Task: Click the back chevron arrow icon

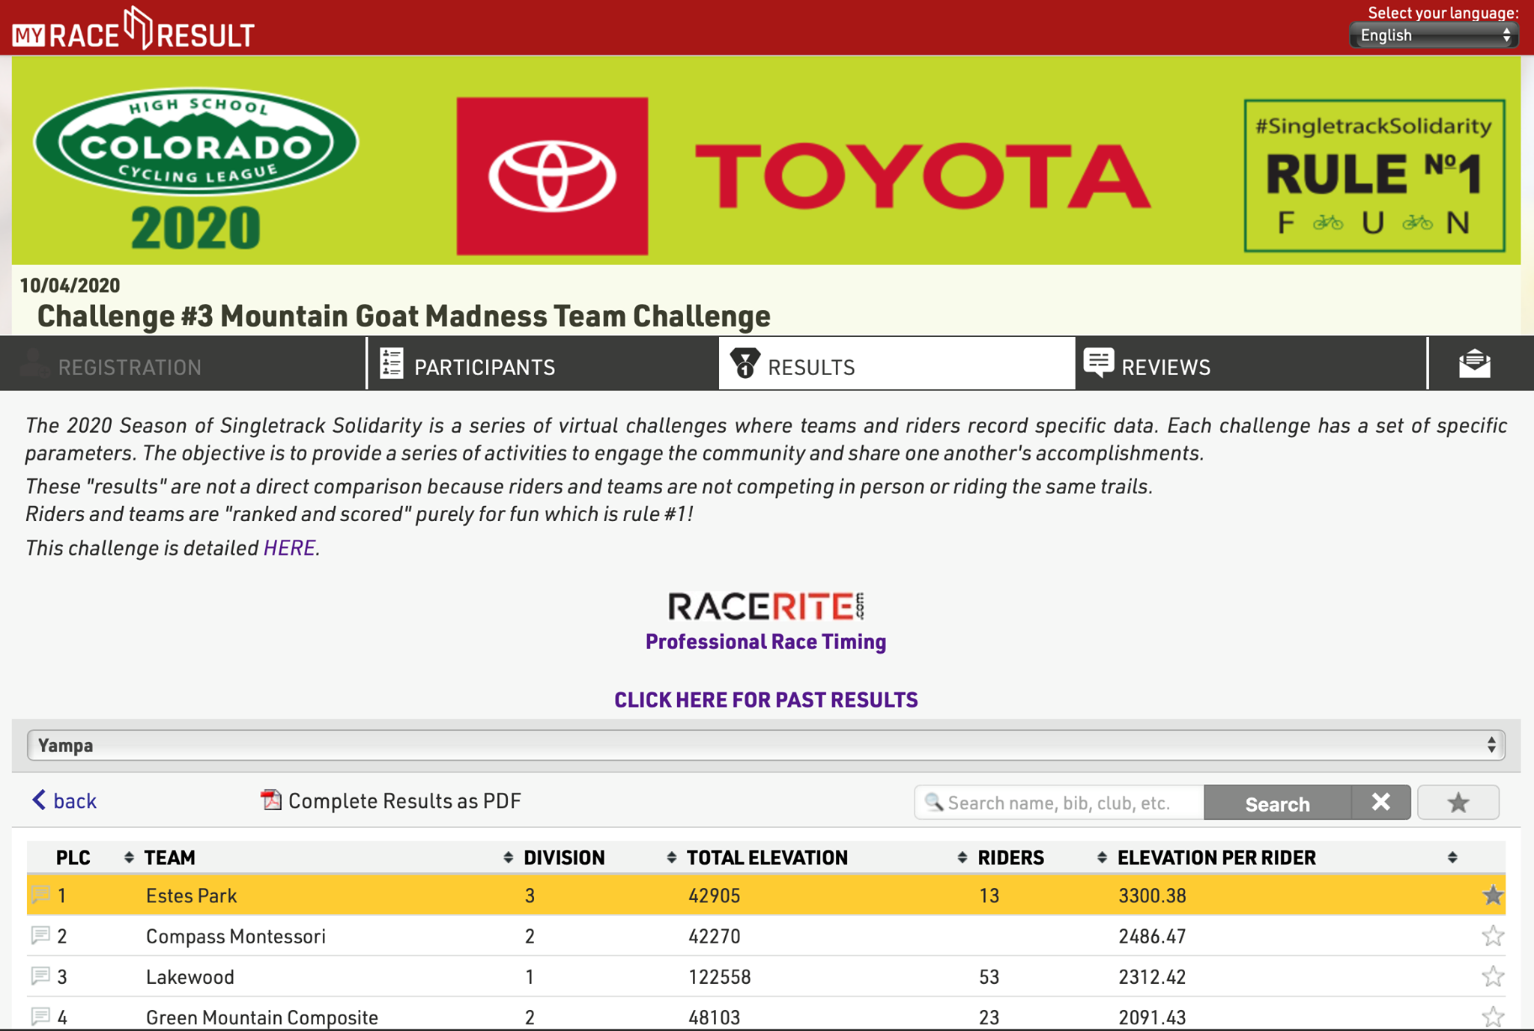Action: [x=39, y=800]
